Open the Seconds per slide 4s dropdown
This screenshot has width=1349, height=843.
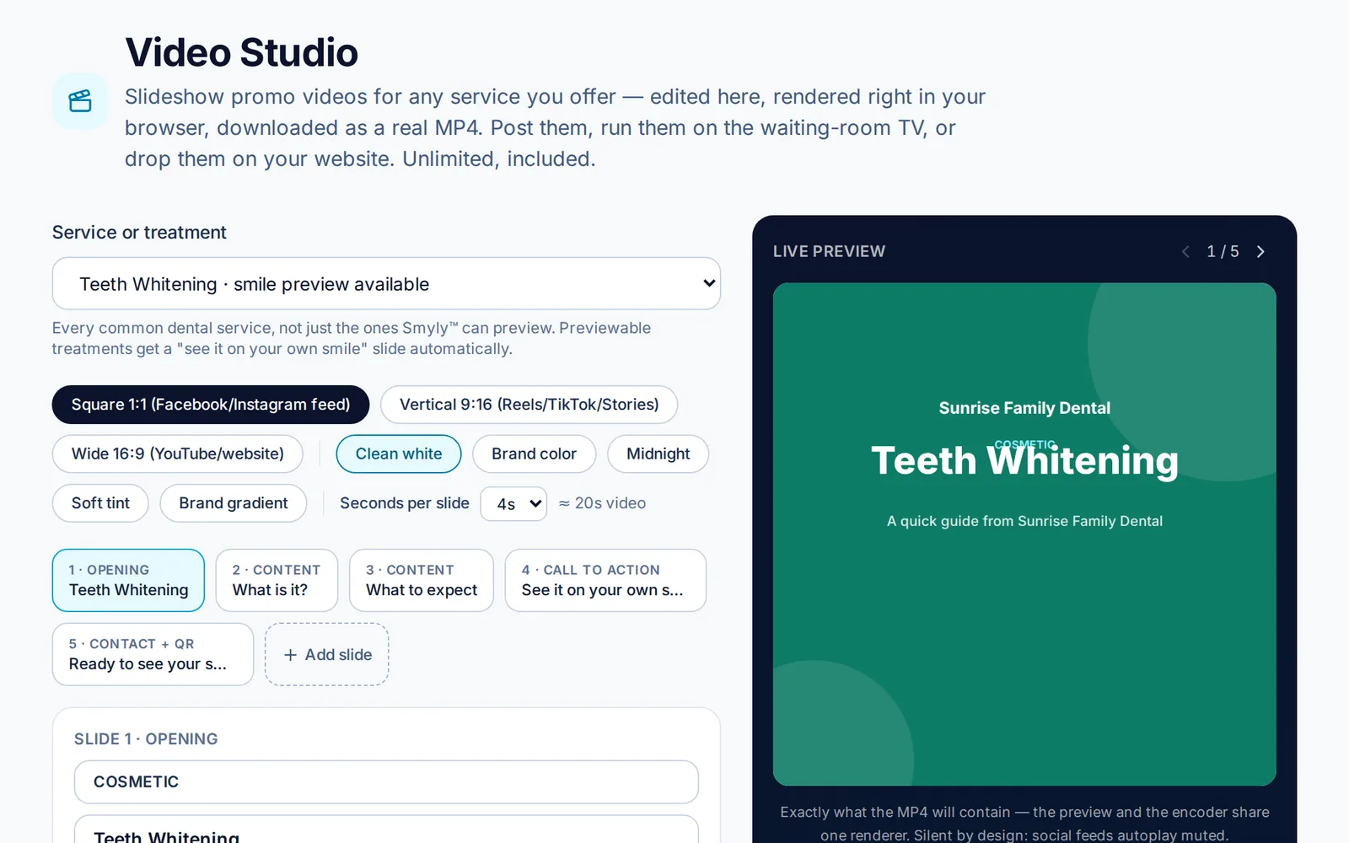tap(513, 503)
